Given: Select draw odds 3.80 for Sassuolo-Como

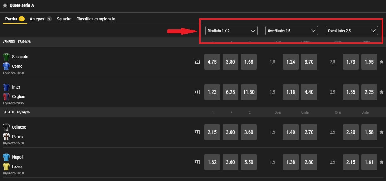Looking at the screenshot, I should tap(231, 62).
